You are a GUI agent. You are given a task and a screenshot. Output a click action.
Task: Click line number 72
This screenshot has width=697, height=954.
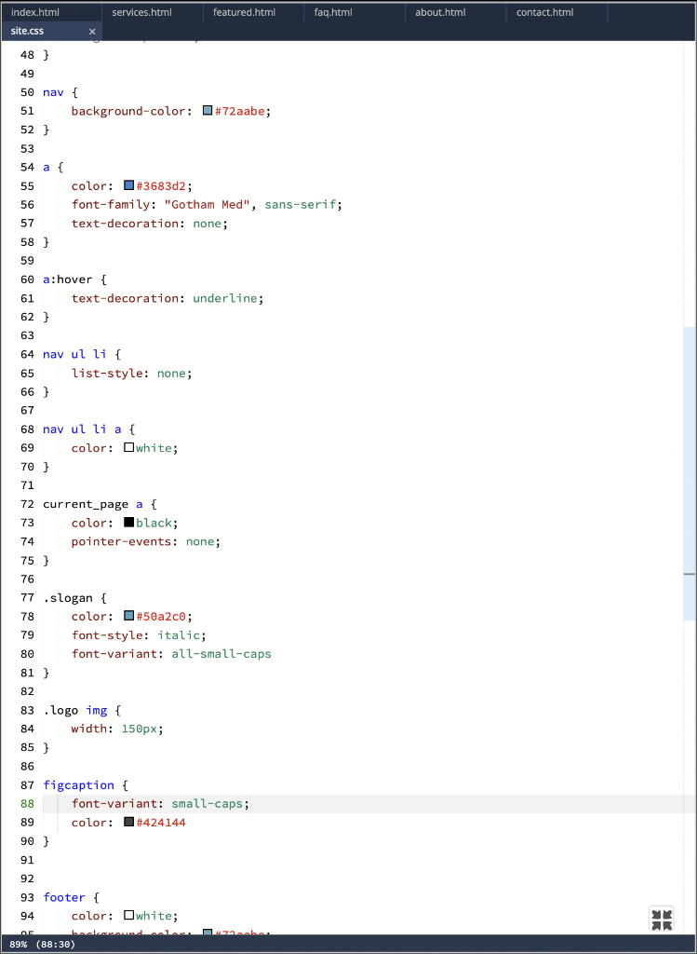27,504
